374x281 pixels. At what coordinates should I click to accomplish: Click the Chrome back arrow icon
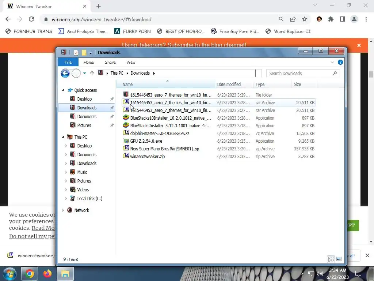(8, 19)
